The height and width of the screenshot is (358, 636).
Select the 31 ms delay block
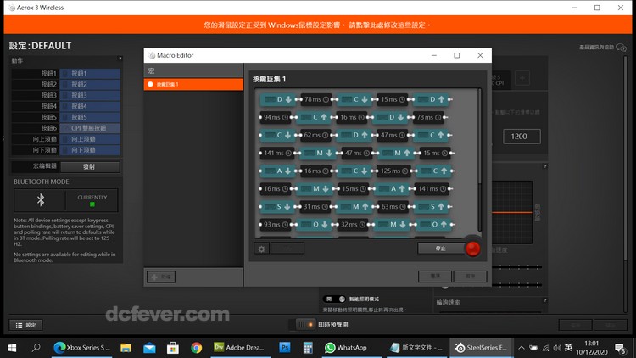click(x=315, y=207)
